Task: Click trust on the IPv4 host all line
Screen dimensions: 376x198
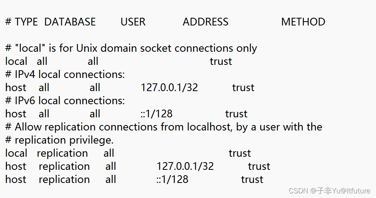Action: (243, 88)
